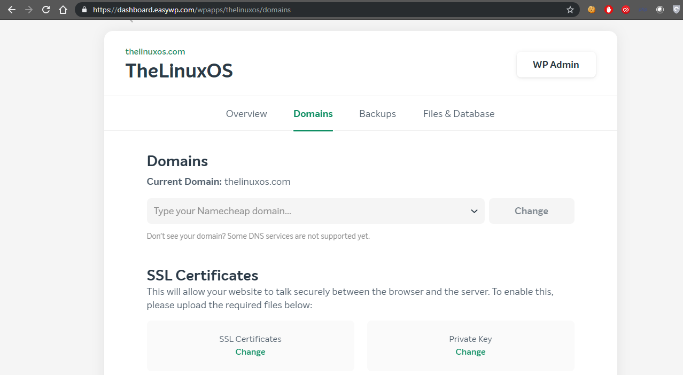Open the browser home page

pyautogui.click(x=63, y=9)
